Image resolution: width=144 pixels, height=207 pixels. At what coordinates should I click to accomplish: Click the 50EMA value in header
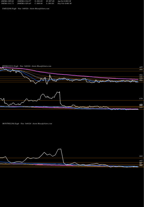click(x=7, y=3)
